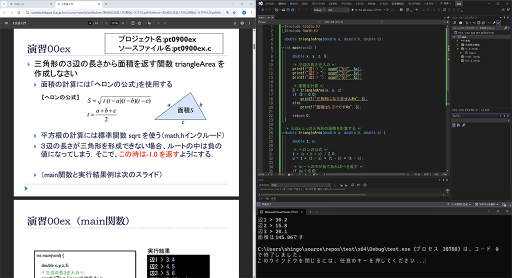Open a new Chrome tab
The height and width of the screenshot is (278, 512).
click(106, 4)
